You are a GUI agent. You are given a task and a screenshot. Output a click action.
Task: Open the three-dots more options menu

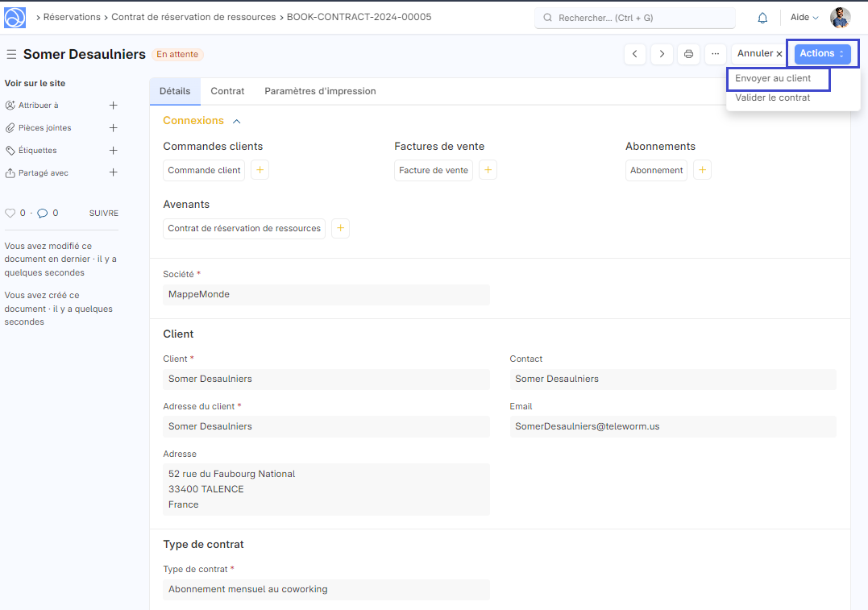pos(715,54)
